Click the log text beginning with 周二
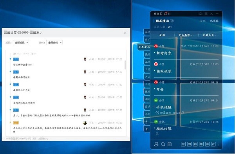This screenshot has width=235, height=154. point(52,116)
